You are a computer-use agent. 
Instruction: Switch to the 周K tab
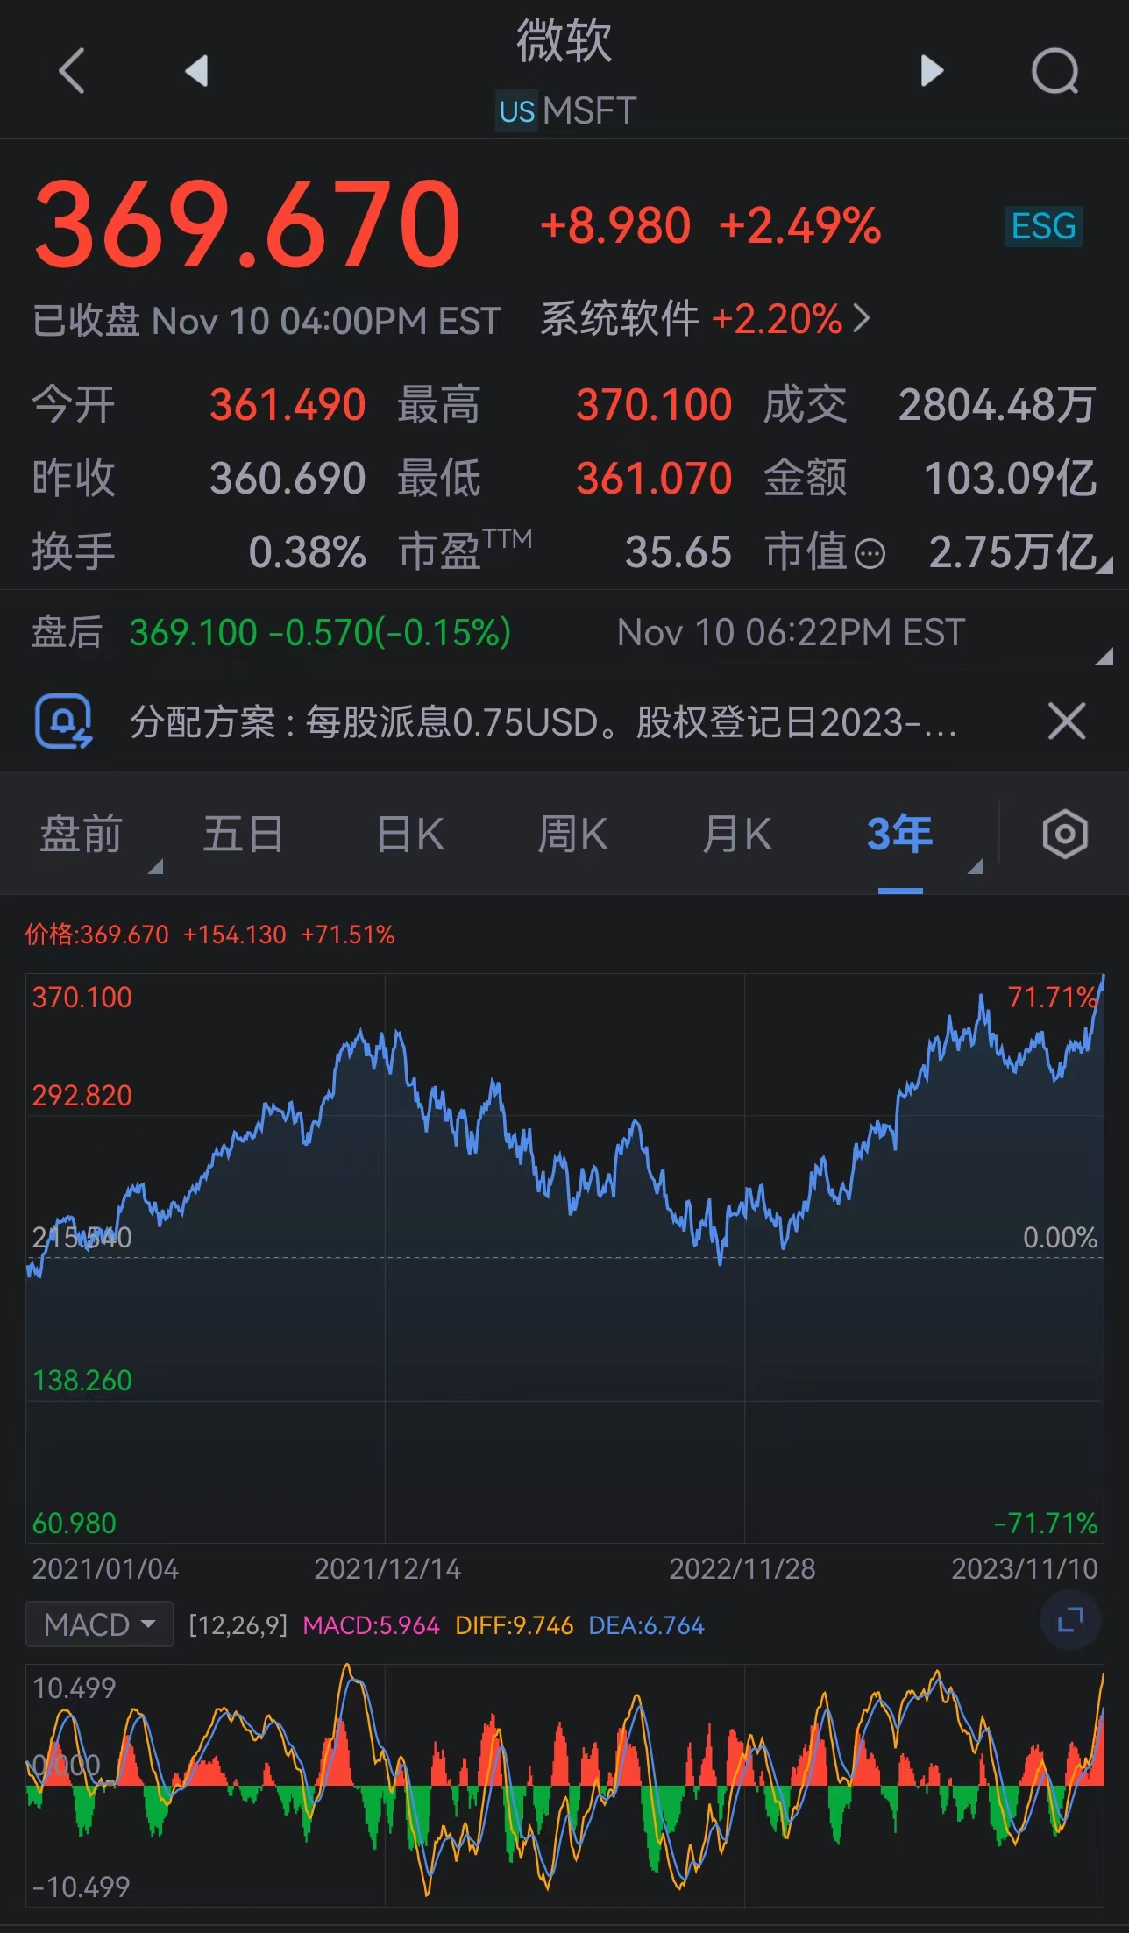click(572, 834)
